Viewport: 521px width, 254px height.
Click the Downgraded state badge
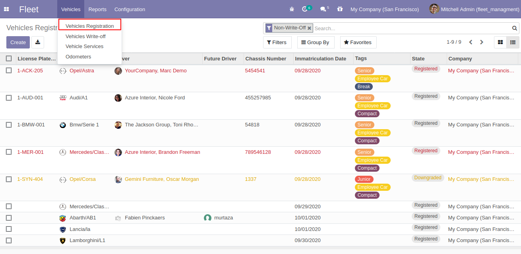428,178
